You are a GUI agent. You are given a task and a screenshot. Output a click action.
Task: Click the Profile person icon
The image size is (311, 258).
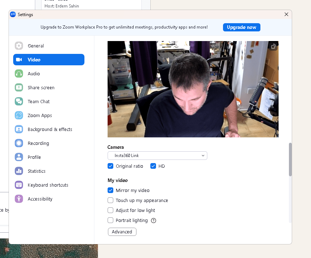pyautogui.click(x=19, y=157)
